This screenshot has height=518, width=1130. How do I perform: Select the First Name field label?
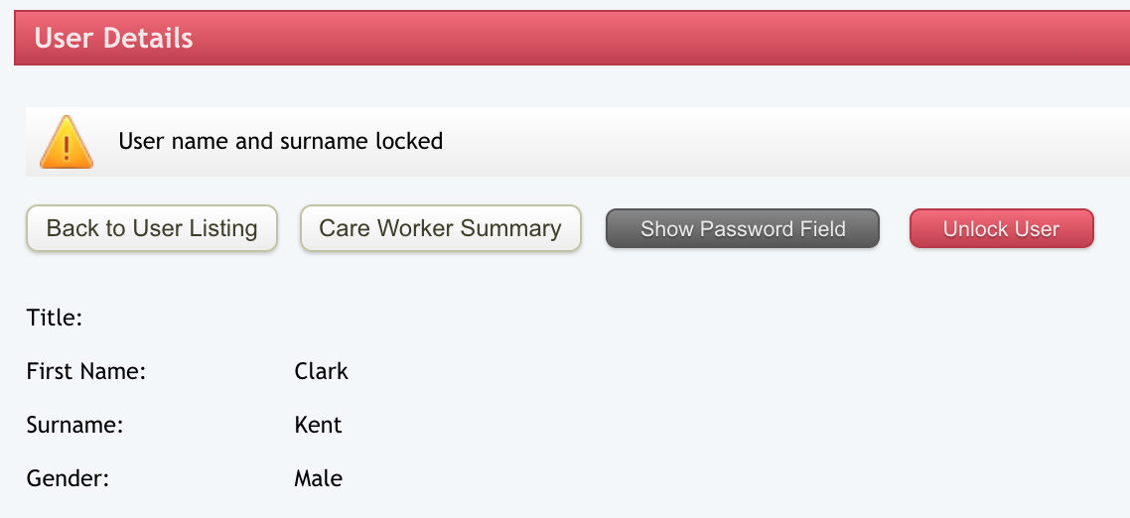(86, 372)
